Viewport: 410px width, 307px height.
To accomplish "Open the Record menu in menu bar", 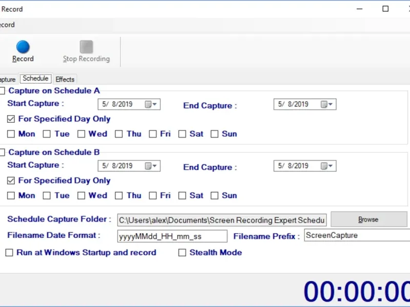I will [x=7, y=25].
